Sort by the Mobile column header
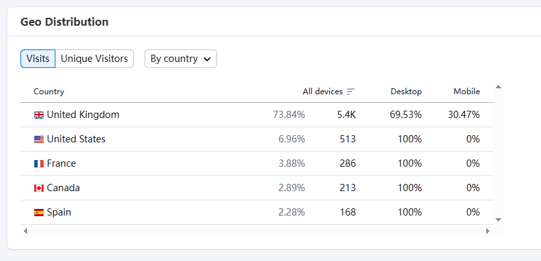The height and width of the screenshot is (261, 541). (x=466, y=92)
